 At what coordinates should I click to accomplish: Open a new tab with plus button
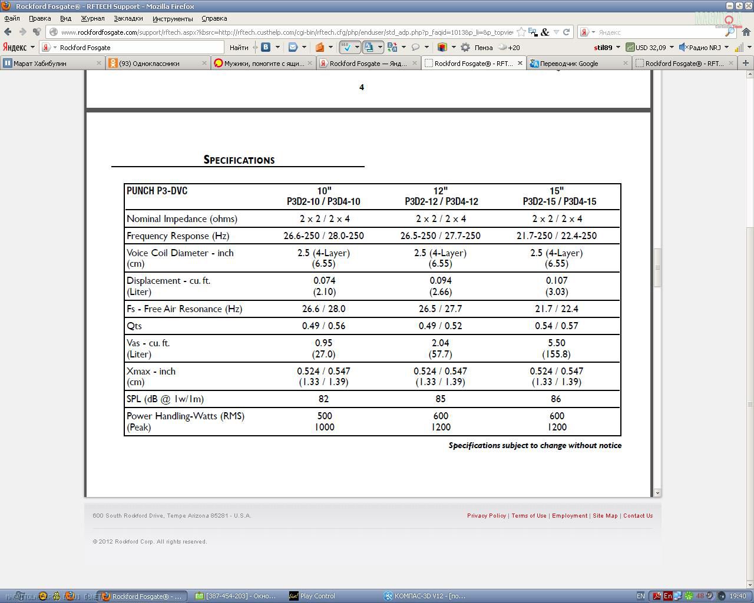pyautogui.click(x=745, y=63)
